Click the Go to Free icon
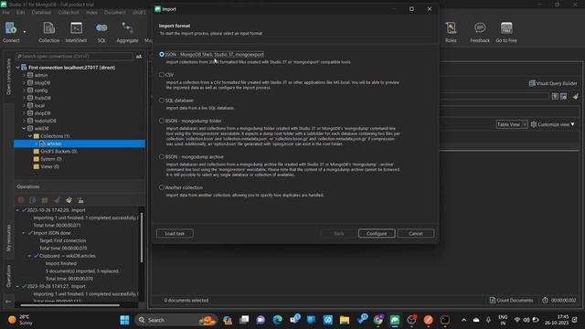This screenshot has width=585, height=329. tap(506, 28)
